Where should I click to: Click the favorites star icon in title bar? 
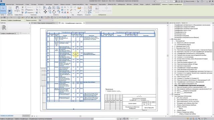point(182,1)
